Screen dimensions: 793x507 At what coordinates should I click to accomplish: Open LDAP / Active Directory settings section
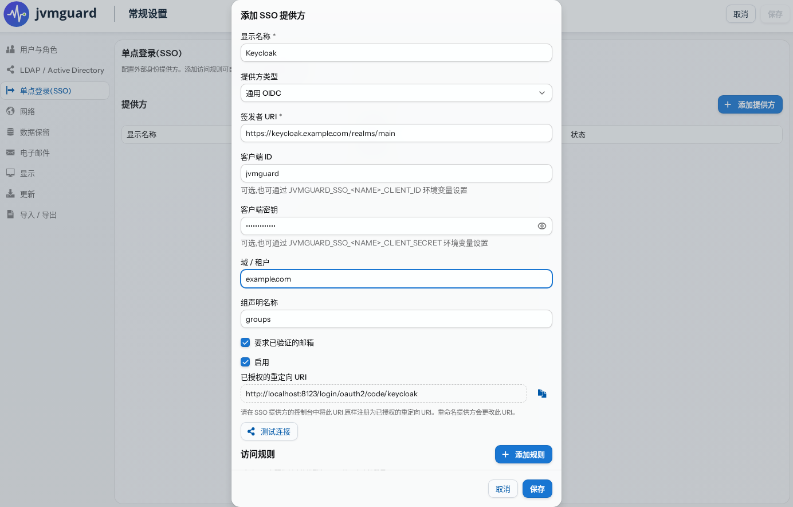54,70
